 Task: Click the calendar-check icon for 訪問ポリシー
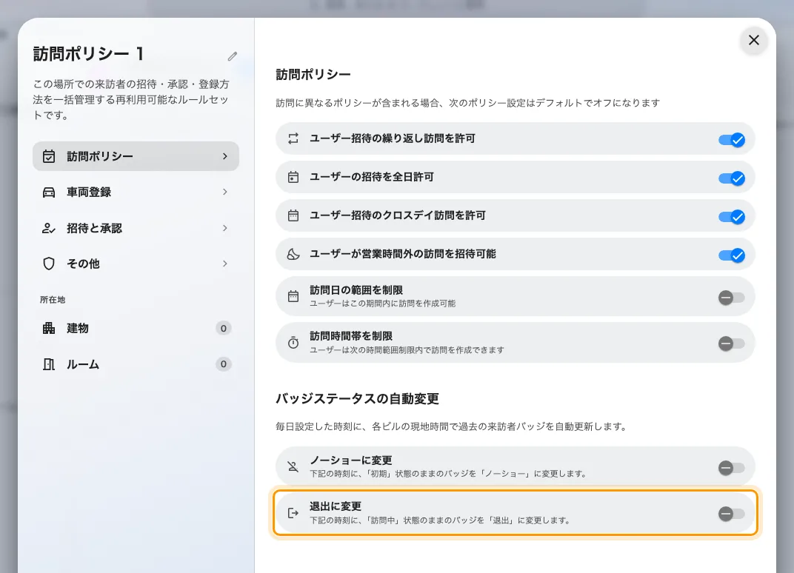tap(49, 156)
